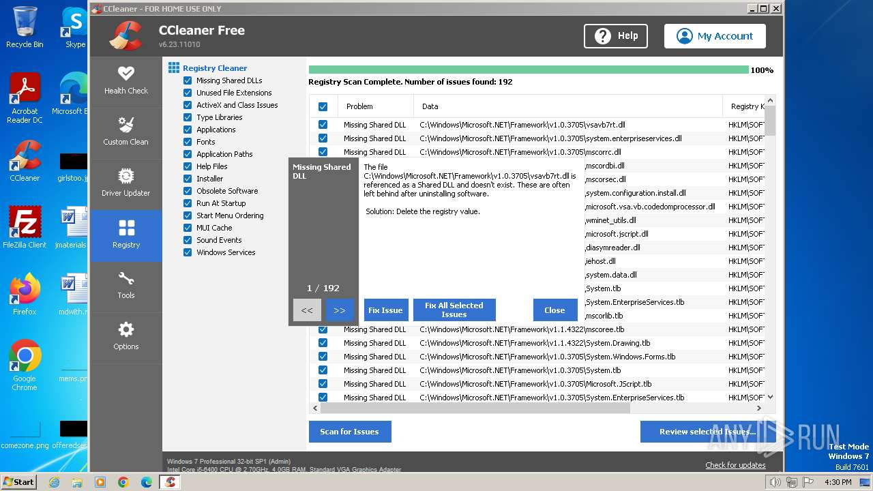Uncheck Unused File Extensions option
Image resolution: width=873 pixels, height=491 pixels.
(188, 93)
